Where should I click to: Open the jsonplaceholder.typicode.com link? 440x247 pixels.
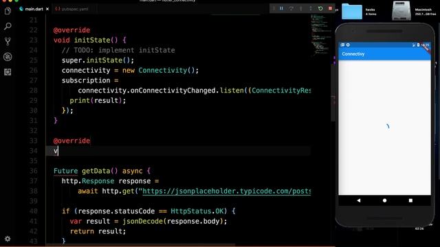click(227, 191)
